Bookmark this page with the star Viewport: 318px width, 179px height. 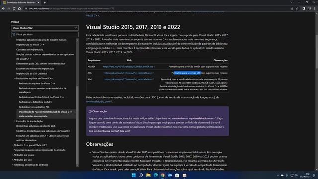coord(297,9)
